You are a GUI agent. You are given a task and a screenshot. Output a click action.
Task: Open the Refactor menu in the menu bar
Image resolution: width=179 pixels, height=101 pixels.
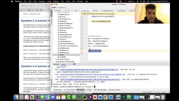(56, 1)
